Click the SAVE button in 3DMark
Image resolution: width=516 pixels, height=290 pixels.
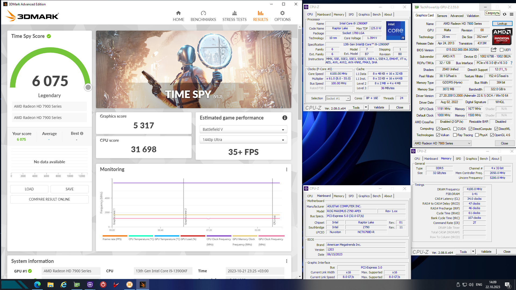pos(70,189)
